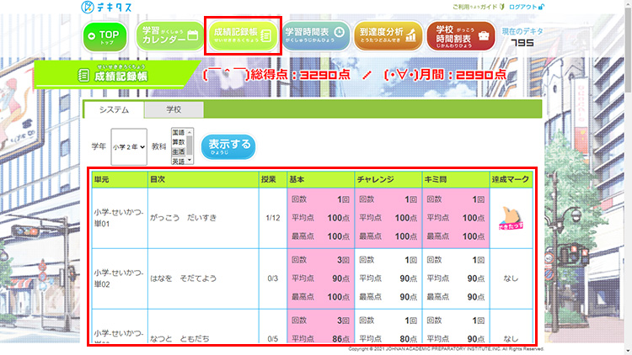Image resolution: width=632 pixels, height=355 pixels.
Task: Expand the 学年 grade dropdown
Action: (x=128, y=146)
